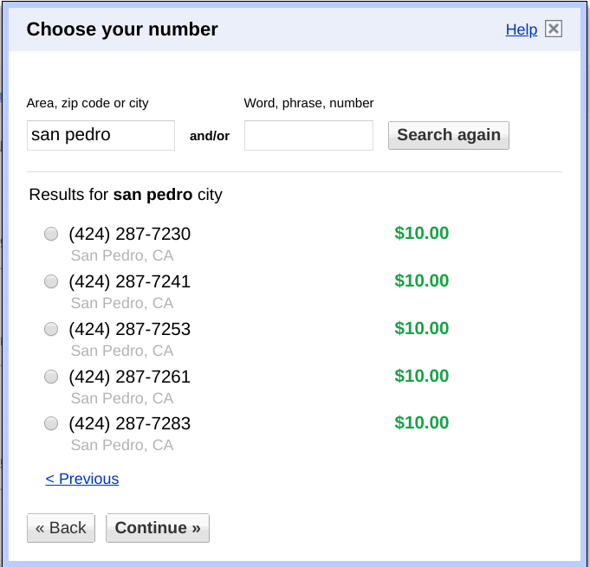590x567 pixels.
Task: Click San Pedro, CA under 287-7230
Action: 122,255
